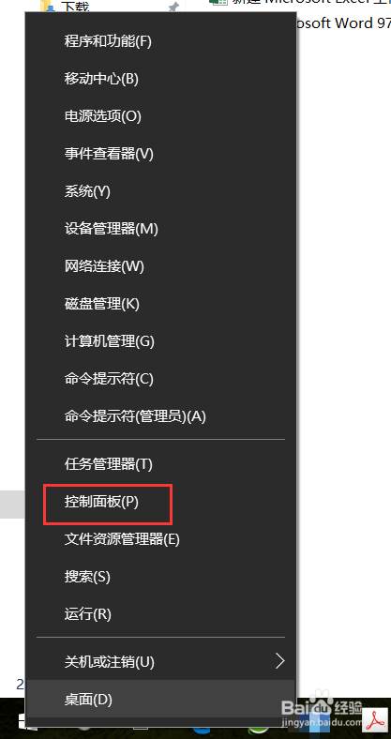Start 任务管理器(T)
This screenshot has height=739, width=391.
coord(161,465)
